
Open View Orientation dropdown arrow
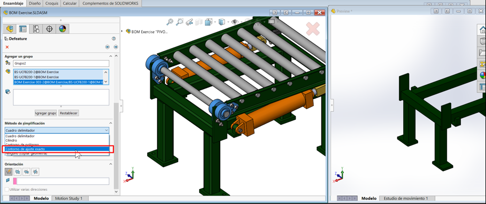pos(215,22)
